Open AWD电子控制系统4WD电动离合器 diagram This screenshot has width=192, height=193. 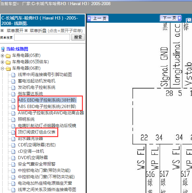[x=51, y=113]
